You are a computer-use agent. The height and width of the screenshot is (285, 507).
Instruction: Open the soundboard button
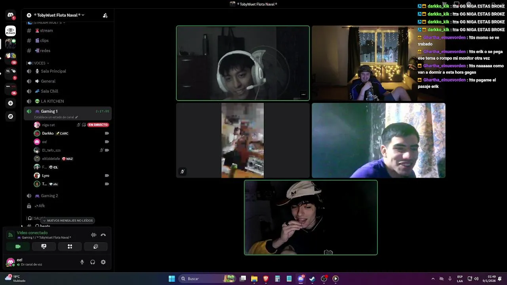click(96, 247)
